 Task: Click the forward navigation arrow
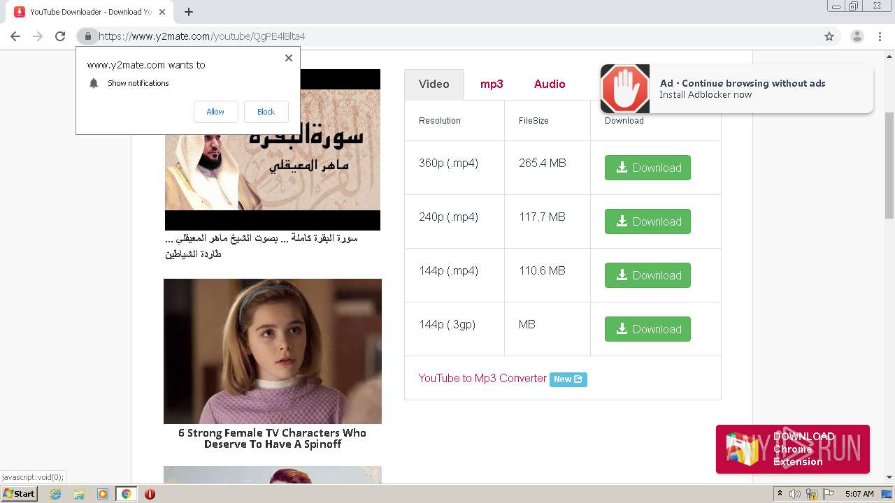point(38,36)
